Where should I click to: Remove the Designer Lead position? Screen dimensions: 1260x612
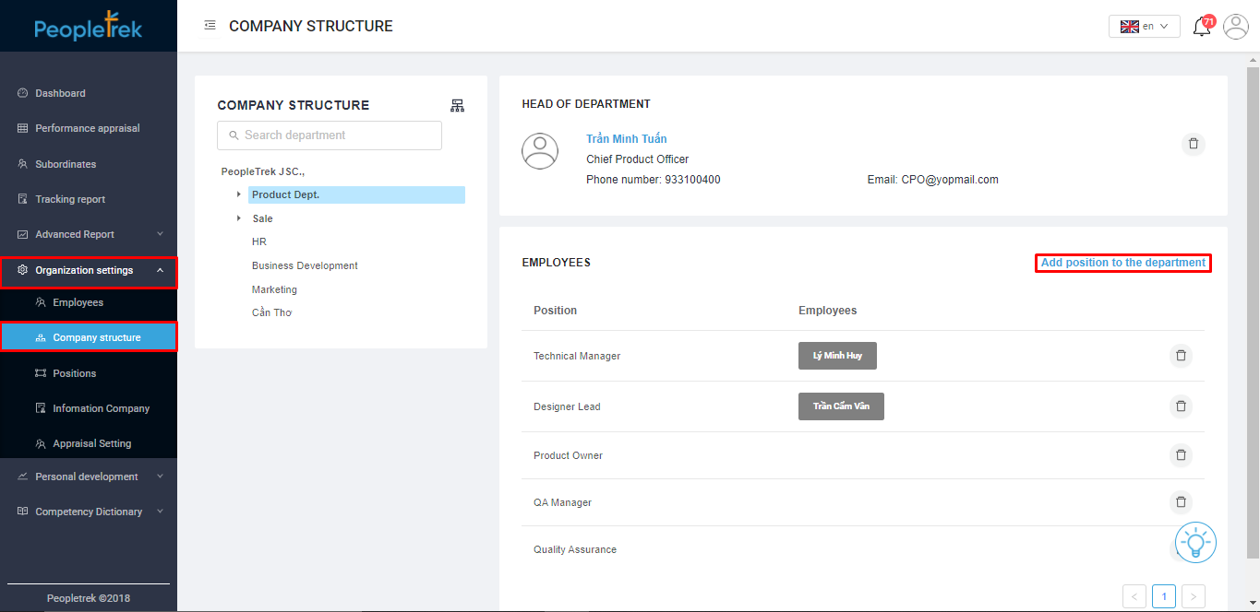[x=1180, y=406]
